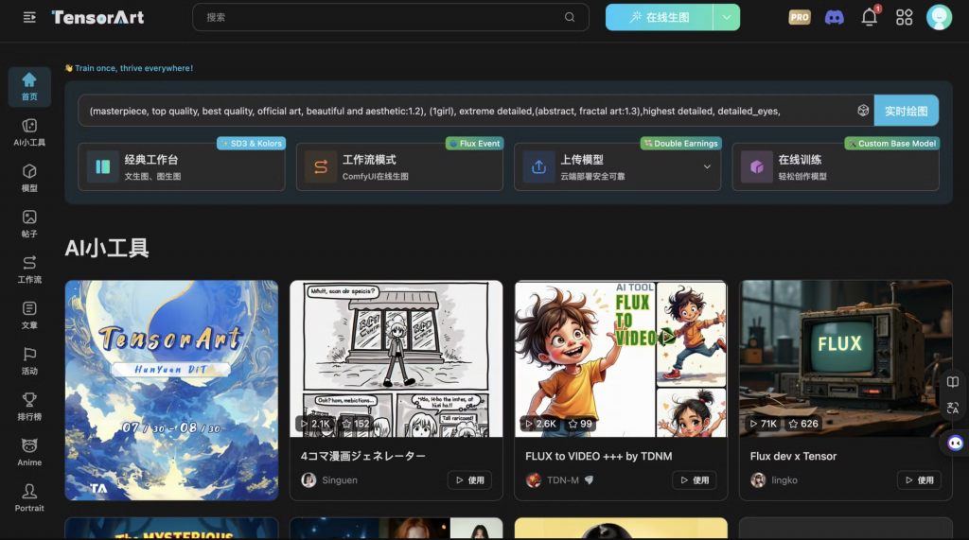Open the TensorArt HunYuan DiT banner
The image size is (969, 540).
point(171,390)
